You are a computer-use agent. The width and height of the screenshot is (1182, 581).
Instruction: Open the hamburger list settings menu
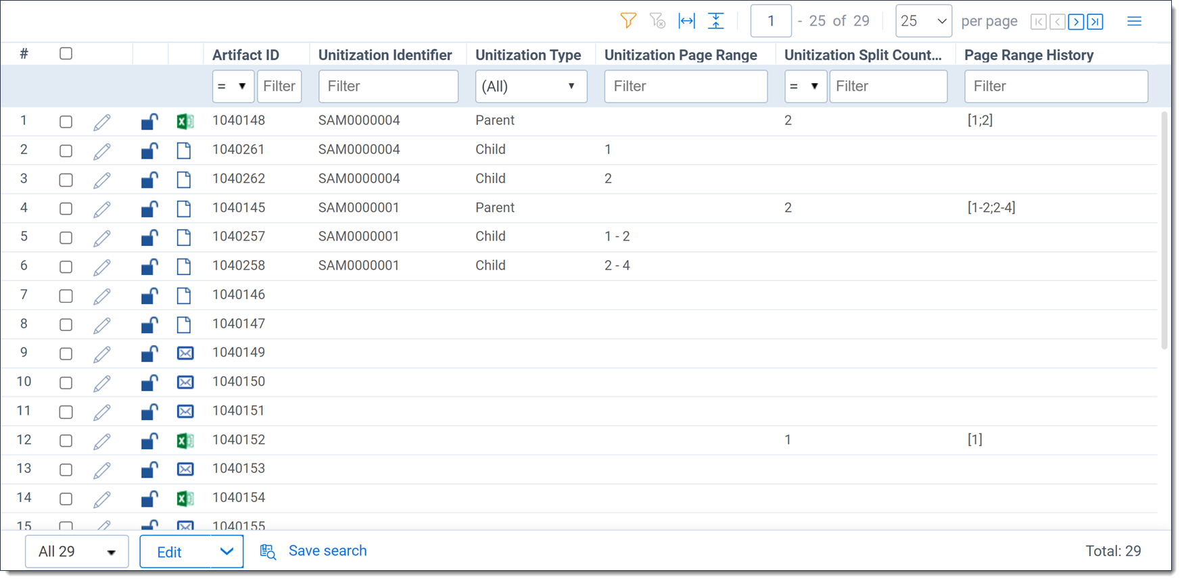click(x=1134, y=22)
